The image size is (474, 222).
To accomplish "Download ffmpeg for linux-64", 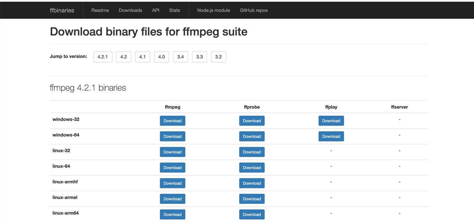I will [172, 167].
